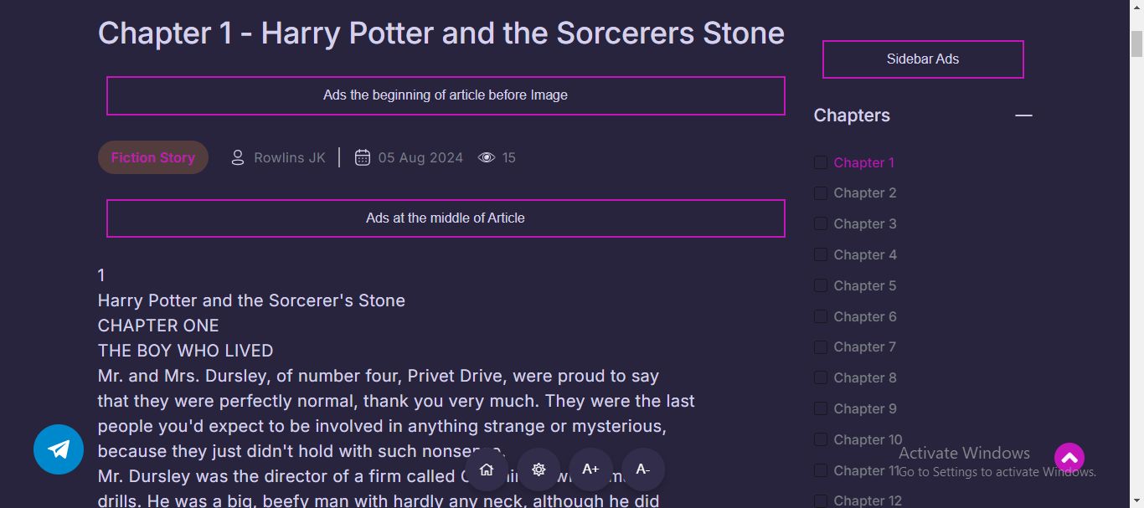The height and width of the screenshot is (508, 1144).
Task: Tick the Chapter 4 checkbox
Action: point(821,254)
